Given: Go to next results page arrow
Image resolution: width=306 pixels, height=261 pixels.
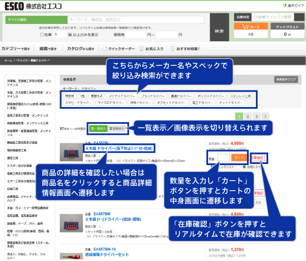Looking at the screenshot, I should 265,117.
